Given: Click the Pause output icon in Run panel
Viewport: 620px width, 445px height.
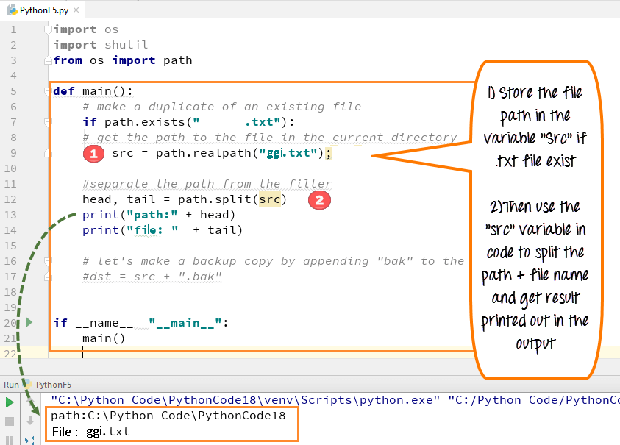Looking at the screenshot, I should coord(10,439).
